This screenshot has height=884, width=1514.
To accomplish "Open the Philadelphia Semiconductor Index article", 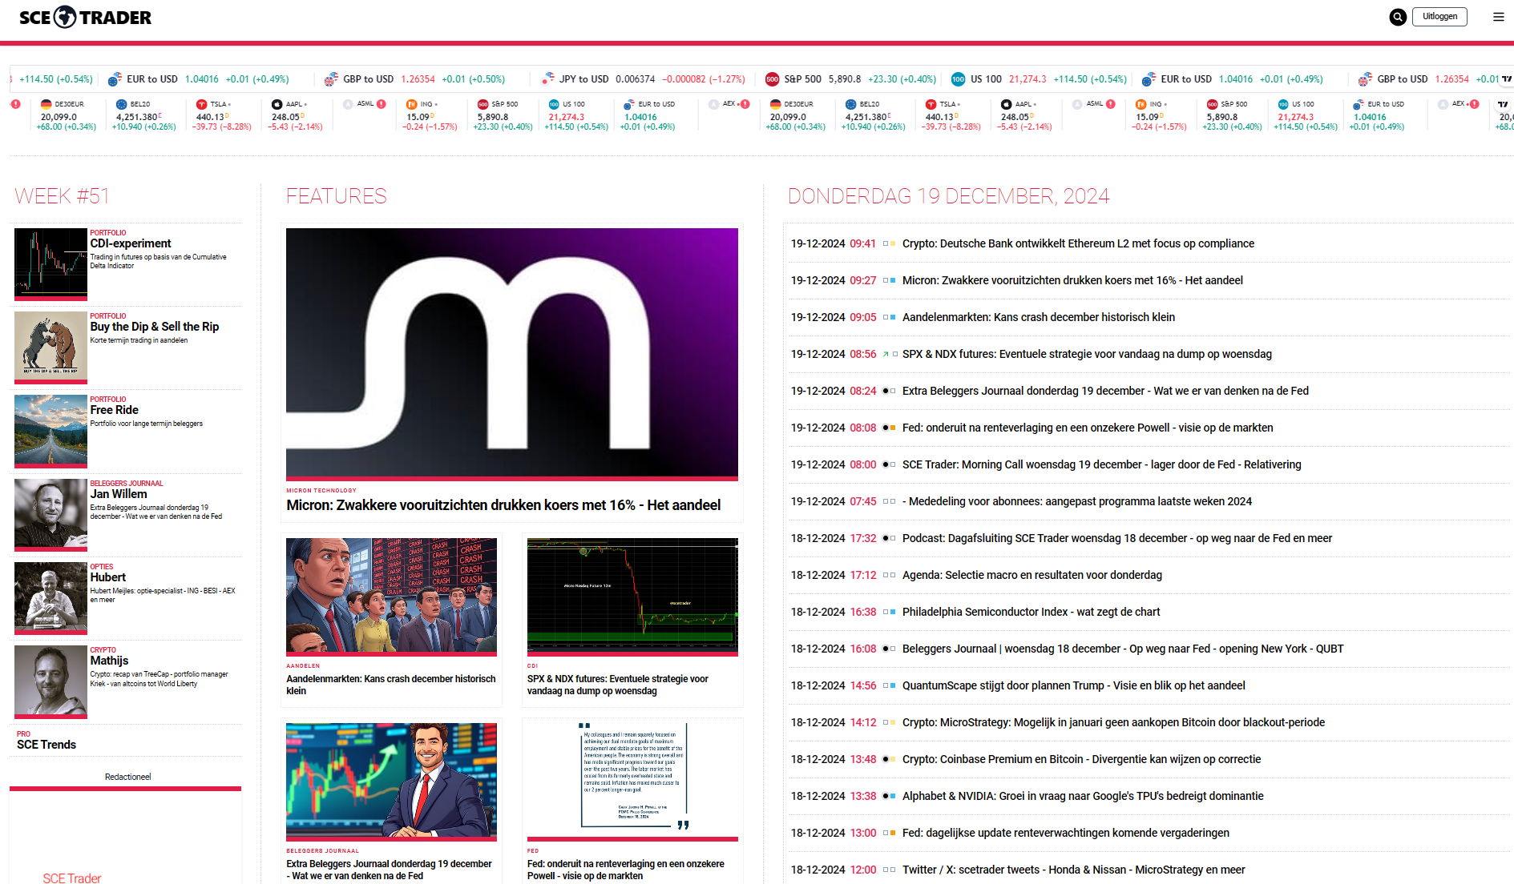I will [x=1031, y=612].
